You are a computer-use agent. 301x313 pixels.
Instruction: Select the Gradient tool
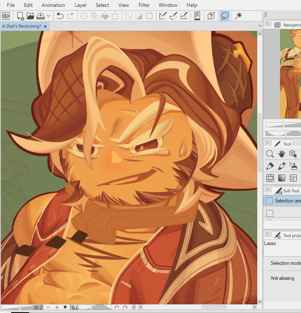coord(281,178)
